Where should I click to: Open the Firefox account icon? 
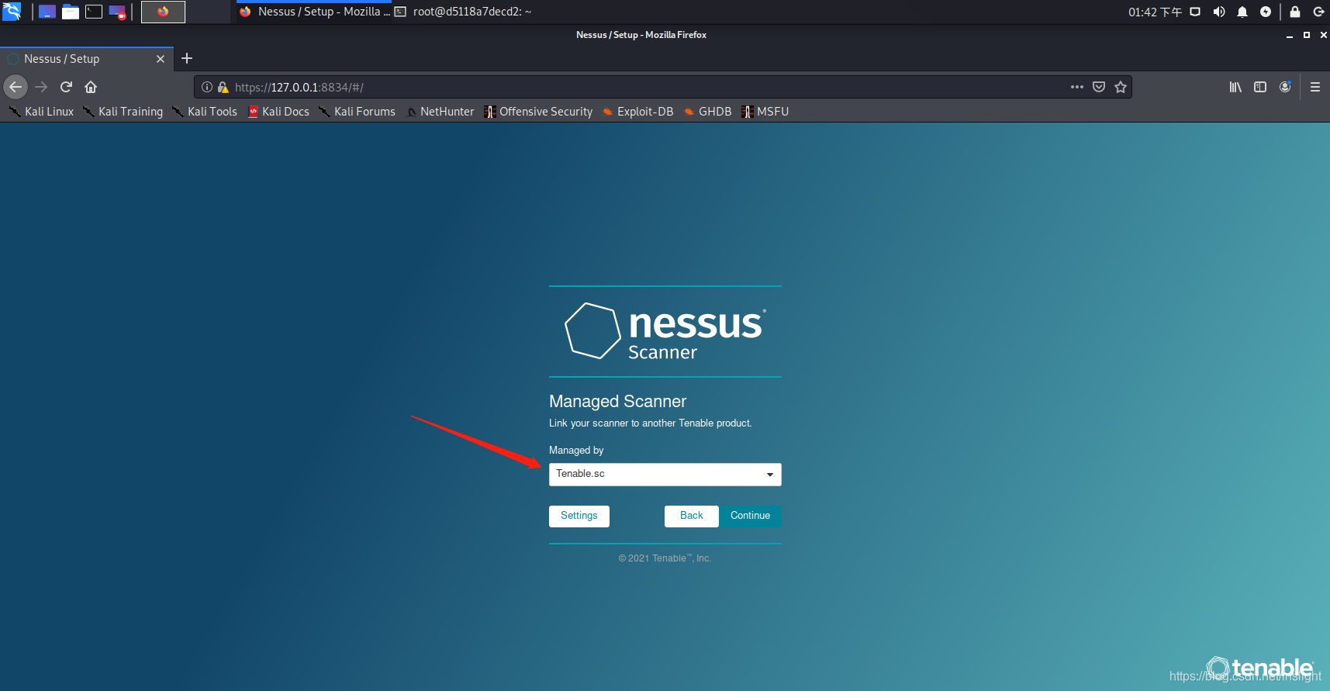(1285, 87)
